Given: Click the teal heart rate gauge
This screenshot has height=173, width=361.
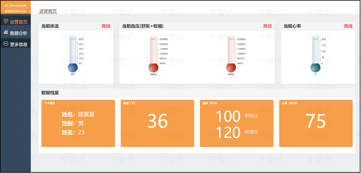Looking at the screenshot, I should (315, 54).
